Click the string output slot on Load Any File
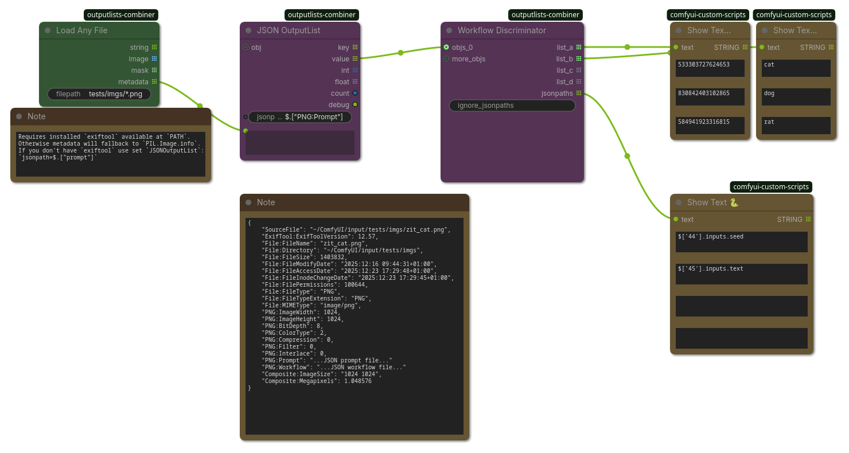This screenshot has width=849, height=453. coord(154,48)
